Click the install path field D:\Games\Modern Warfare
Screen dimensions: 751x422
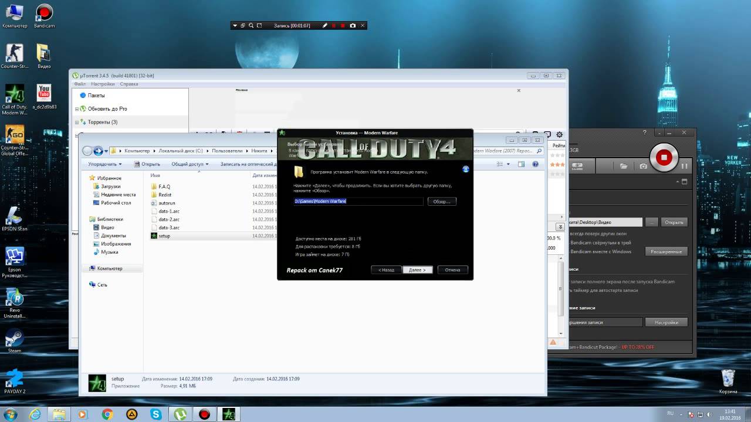click(x=358, y=201)
